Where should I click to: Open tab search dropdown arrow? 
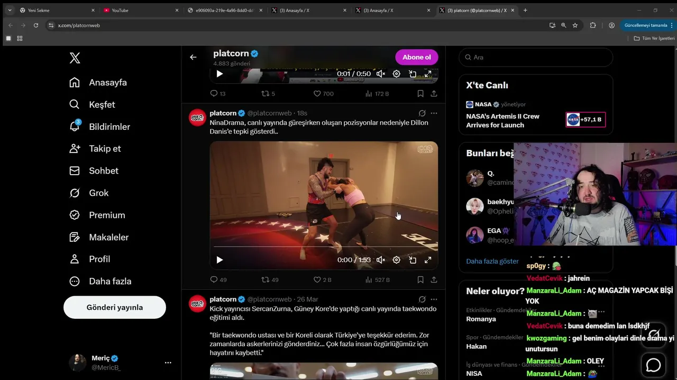pyautogui.click(x=10, y=10)
